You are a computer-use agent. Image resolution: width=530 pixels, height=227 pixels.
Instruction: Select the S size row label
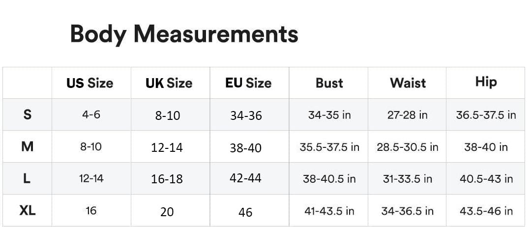(x=28, y=114)
